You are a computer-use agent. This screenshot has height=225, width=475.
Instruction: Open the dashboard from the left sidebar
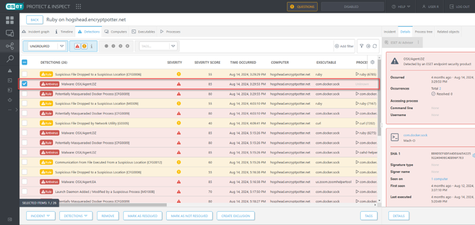pyautogui.click(x=9, y=20)
